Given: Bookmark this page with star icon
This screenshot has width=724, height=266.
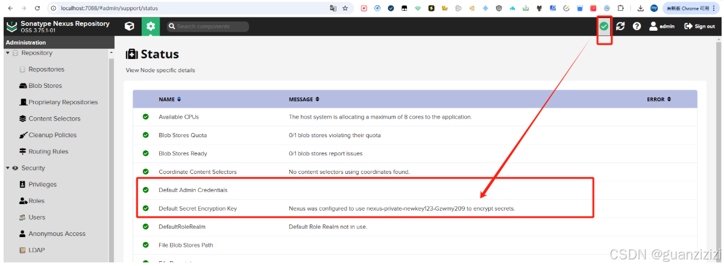Looking at the screenshot, I should pyautogui.click(x=345, y=8).
